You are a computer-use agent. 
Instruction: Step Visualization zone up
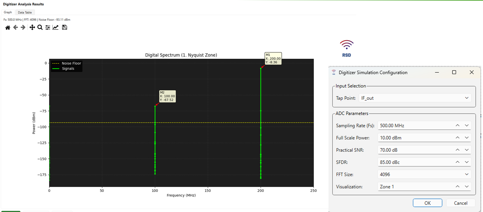point(457,186)
